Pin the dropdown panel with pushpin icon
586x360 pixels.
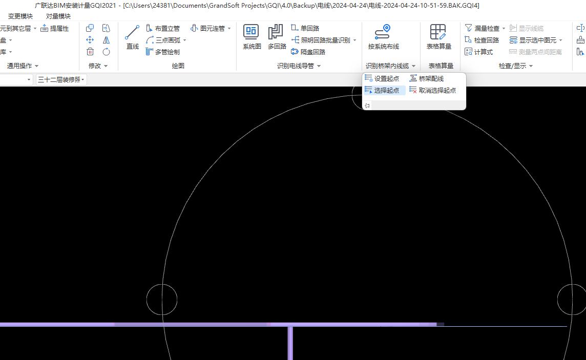(x=367, y=105)
